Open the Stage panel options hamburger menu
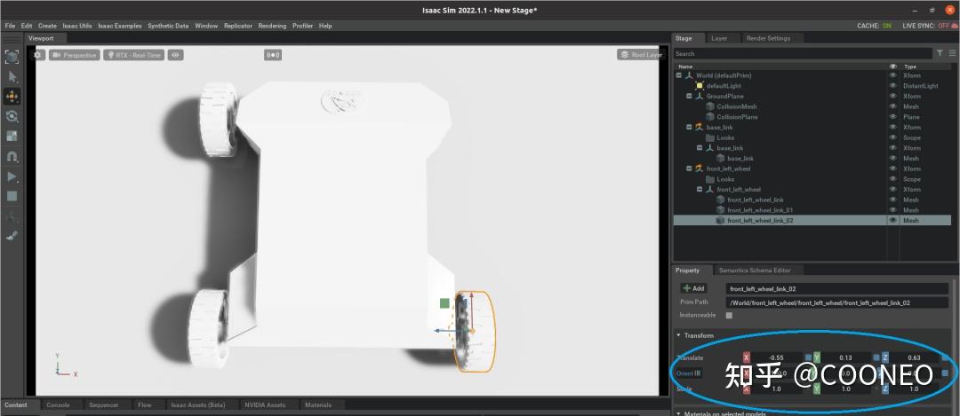Image resolution: width=960 pixels, height=416 pixels. click(952, 53)
